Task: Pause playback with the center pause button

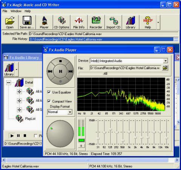Action: [x=60, y=71]
